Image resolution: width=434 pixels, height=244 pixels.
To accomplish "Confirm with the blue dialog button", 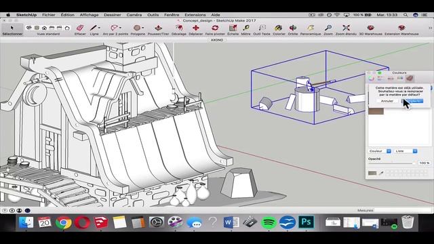I will pyautogui.click(x=412, y=101).
